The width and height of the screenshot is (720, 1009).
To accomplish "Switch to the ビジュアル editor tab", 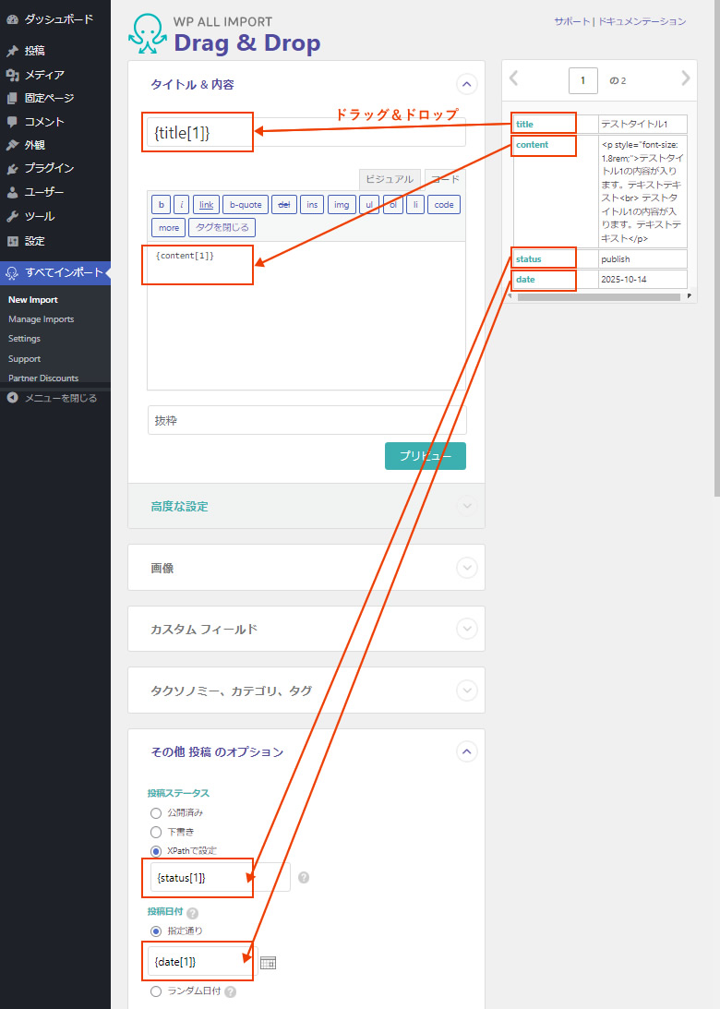I will point(390,179).
